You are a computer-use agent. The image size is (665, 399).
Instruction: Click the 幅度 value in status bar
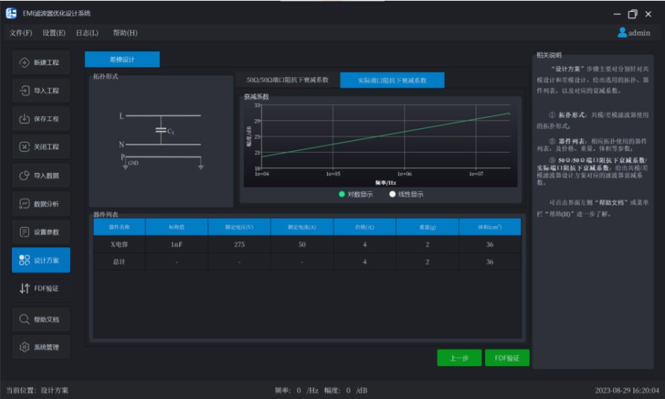tap(348, 390)
